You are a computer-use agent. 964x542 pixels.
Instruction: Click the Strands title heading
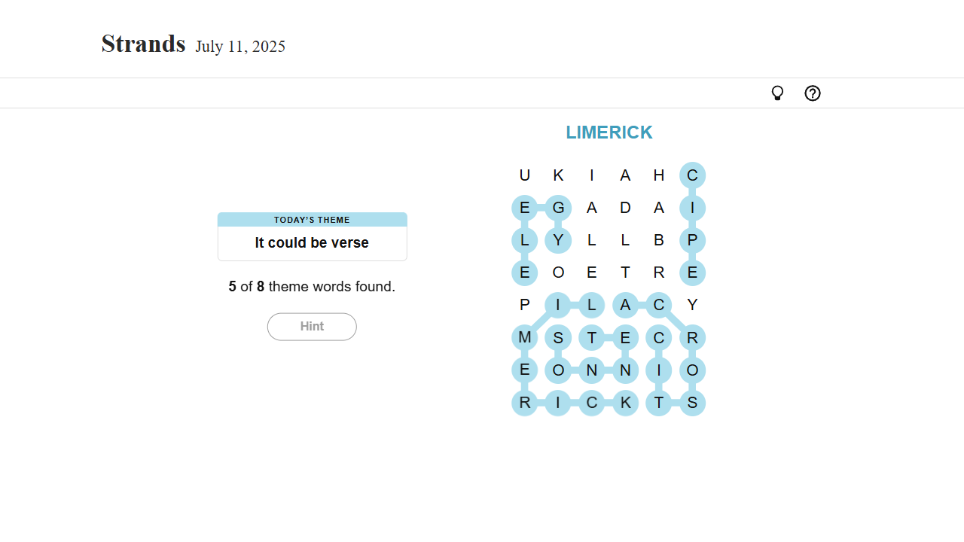point(143,44)
